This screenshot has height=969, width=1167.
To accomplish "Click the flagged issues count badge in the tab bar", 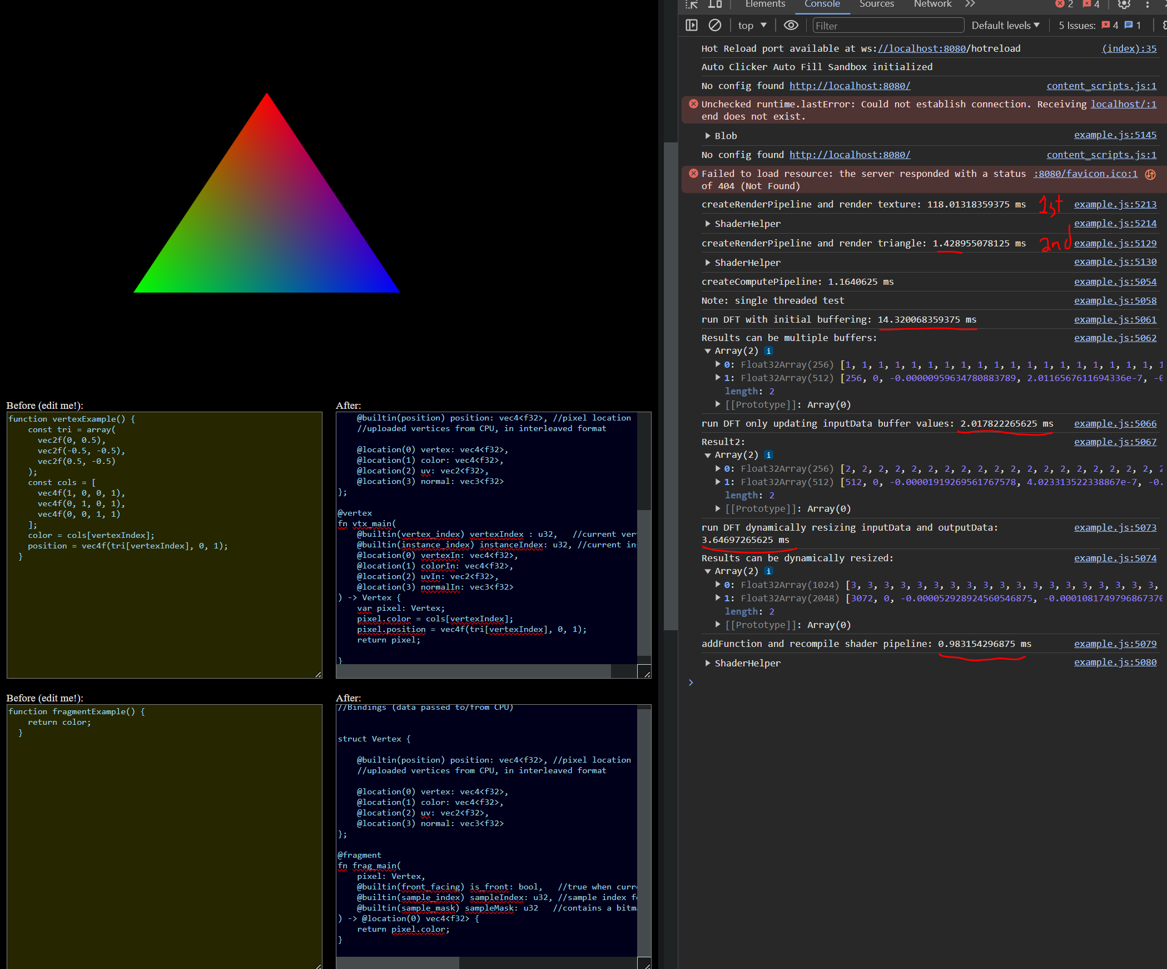I will pos(1091,4).
